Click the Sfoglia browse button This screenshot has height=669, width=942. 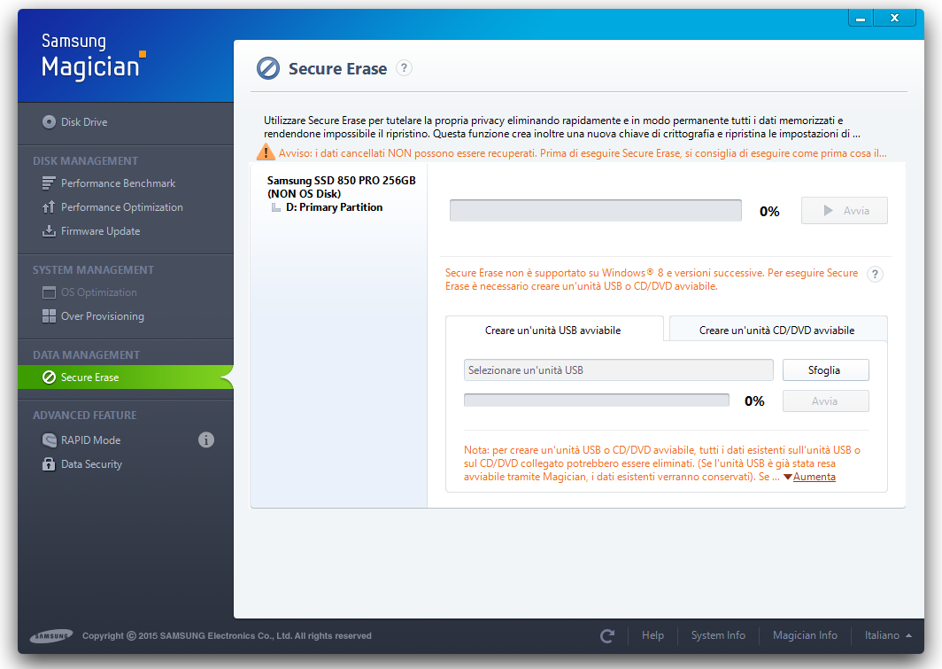[x=825, y=370]
